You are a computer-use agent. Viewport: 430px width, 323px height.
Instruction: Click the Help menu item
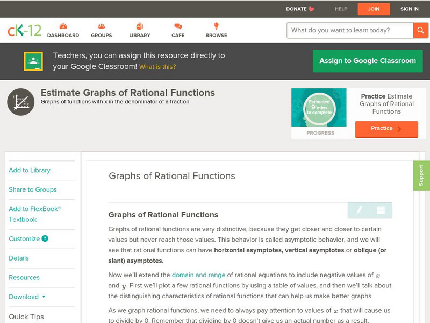(341, 9)
